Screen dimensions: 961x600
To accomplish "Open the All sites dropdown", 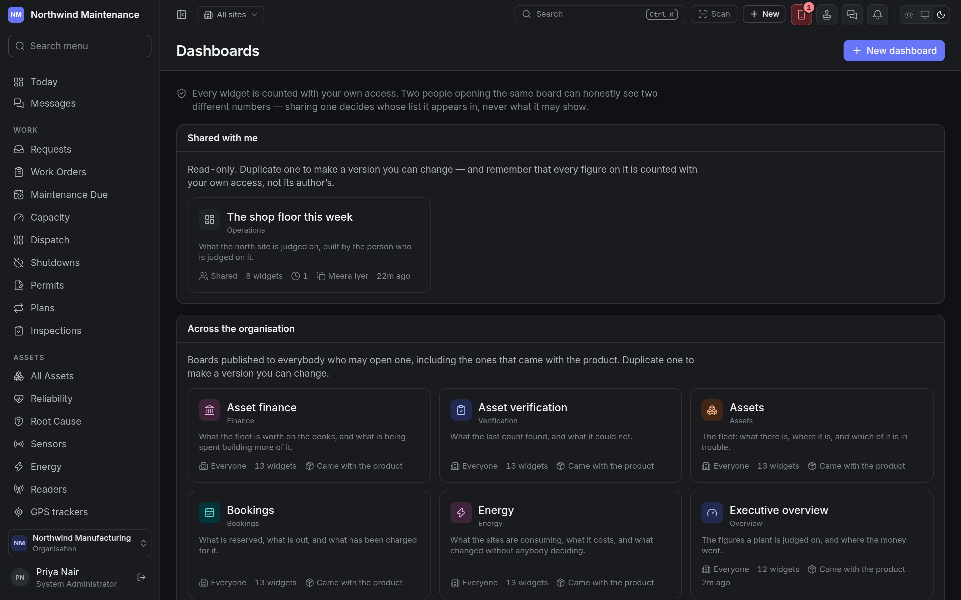I will [x=231, y=15].
